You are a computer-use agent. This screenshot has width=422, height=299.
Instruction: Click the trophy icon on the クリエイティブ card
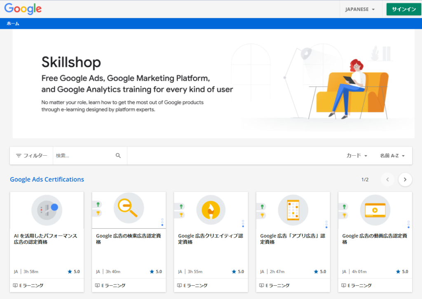click(x=181, y=215)
